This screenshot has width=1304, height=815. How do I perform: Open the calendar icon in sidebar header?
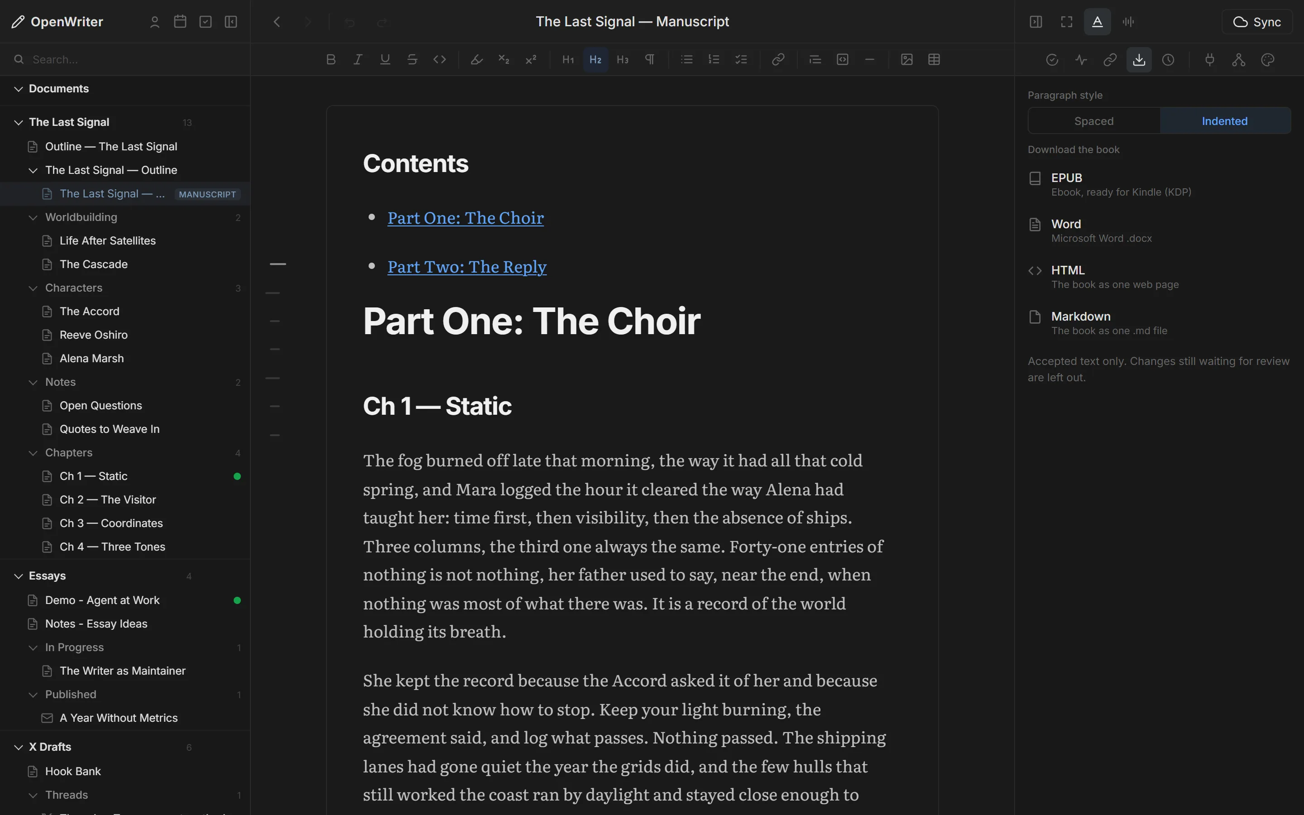coord(180,22)
